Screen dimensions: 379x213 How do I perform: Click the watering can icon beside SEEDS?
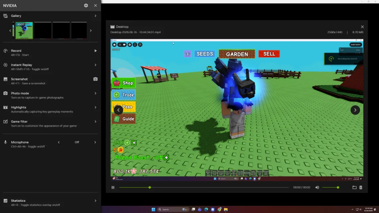(x=188, y=54)
